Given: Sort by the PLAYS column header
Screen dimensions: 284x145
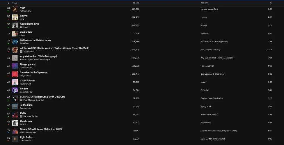Looking at the screenshot, I should click(136, 3).
